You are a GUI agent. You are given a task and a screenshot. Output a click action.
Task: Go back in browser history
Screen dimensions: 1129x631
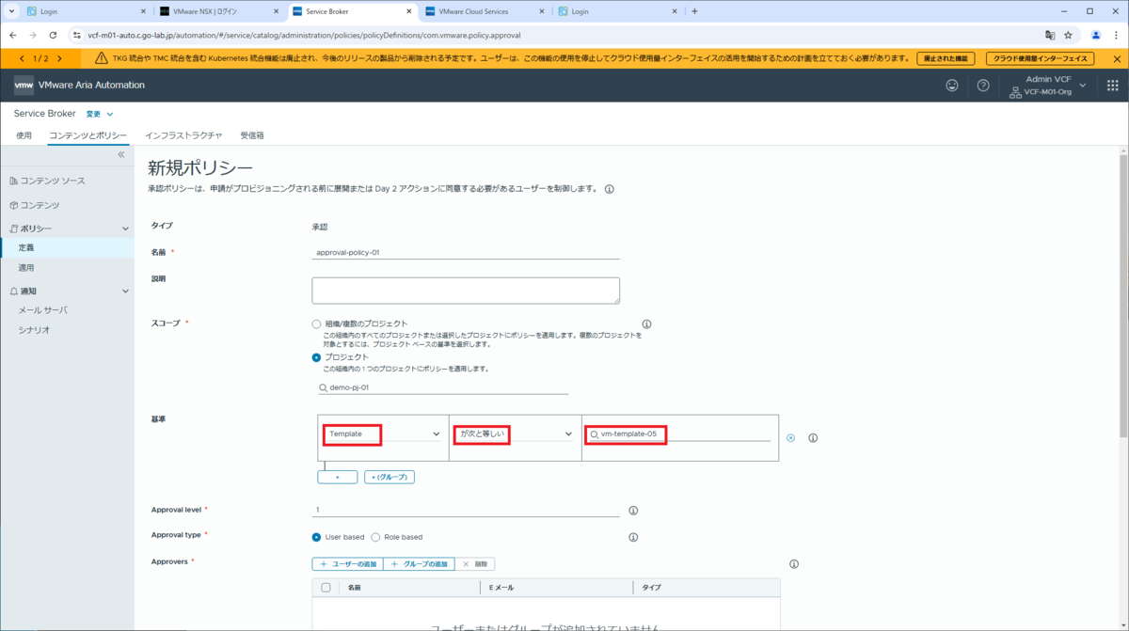point(13,35)
